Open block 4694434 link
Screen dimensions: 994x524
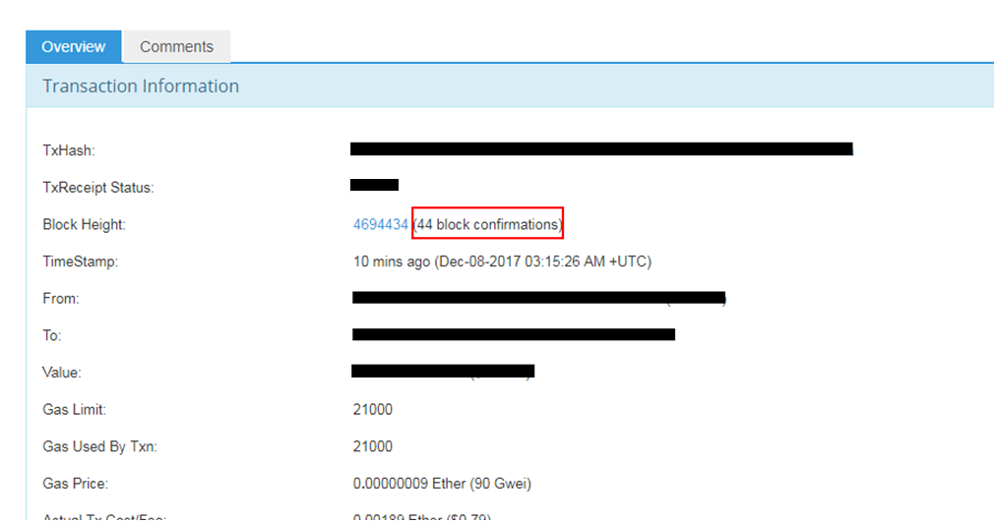[380, 224]
